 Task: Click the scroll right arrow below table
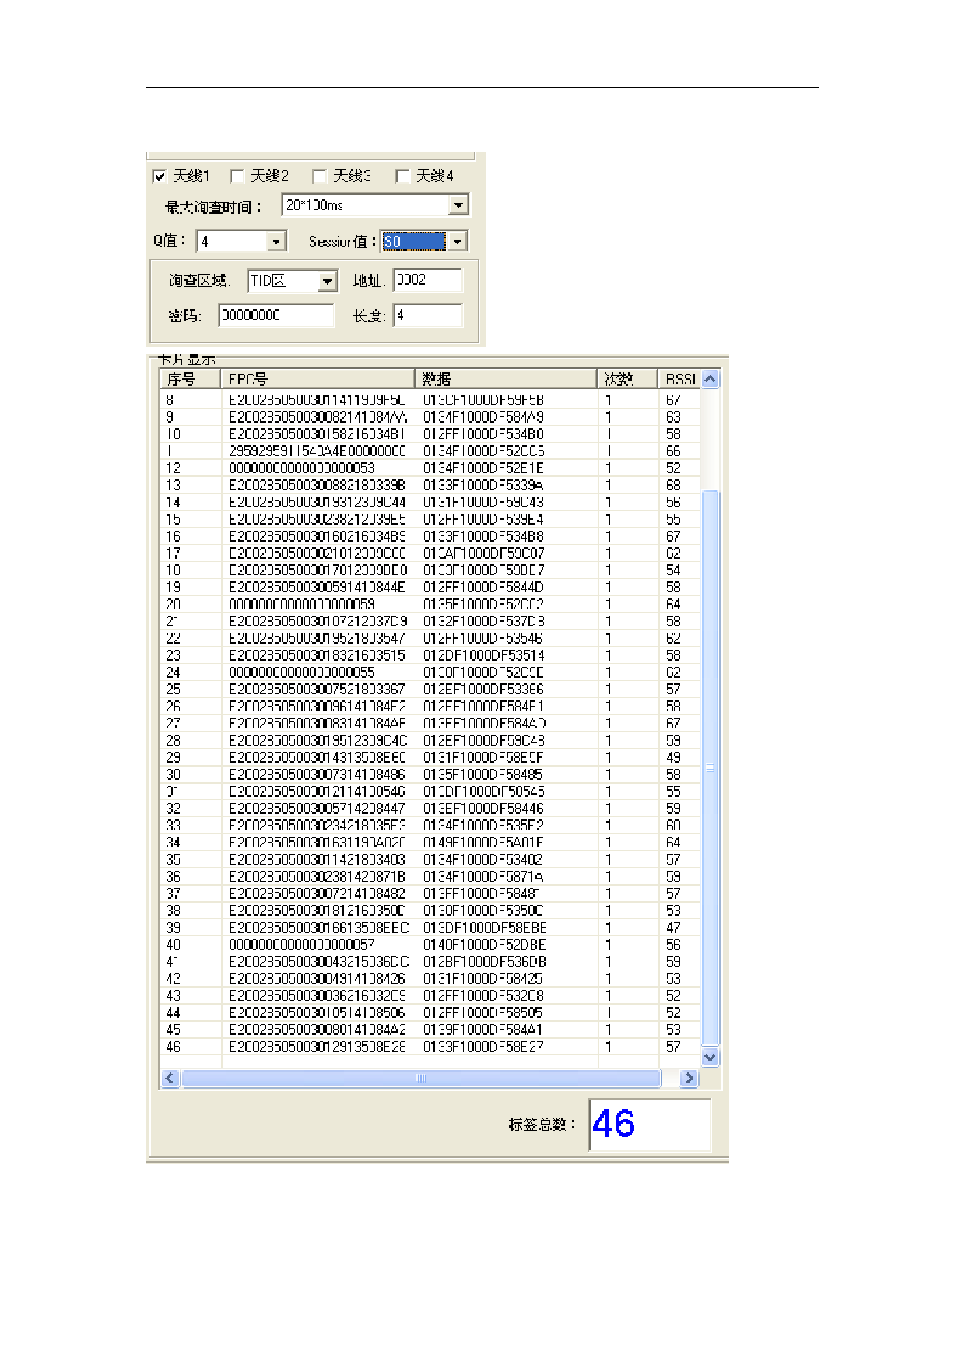tap(689, 1079)
